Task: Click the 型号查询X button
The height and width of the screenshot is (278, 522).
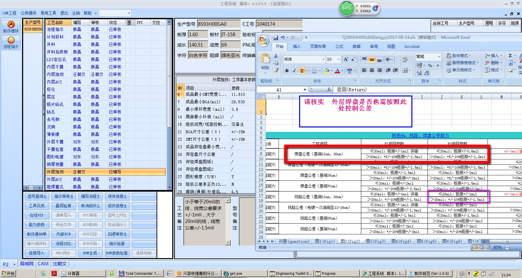Action: (37, 196)
